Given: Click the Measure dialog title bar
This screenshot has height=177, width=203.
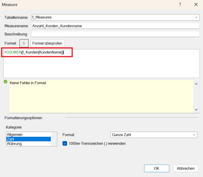Looking at the screenshot, I should (x=85, y=5).
